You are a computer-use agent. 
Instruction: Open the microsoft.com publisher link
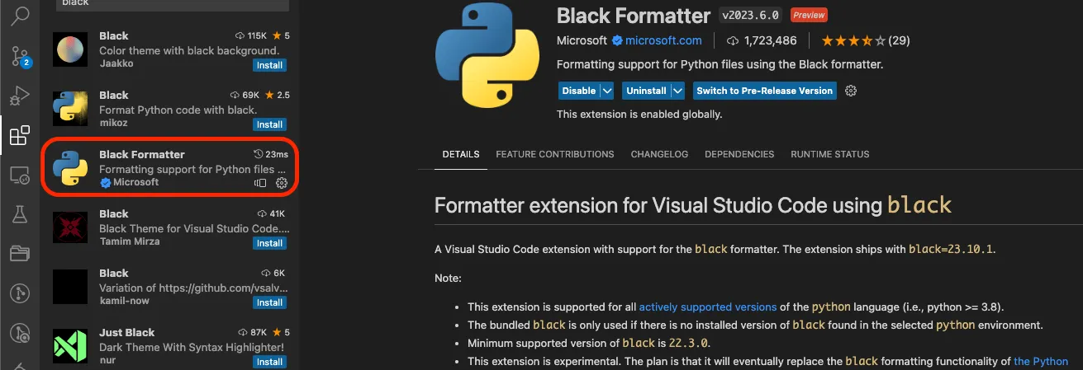click(663, 40)
